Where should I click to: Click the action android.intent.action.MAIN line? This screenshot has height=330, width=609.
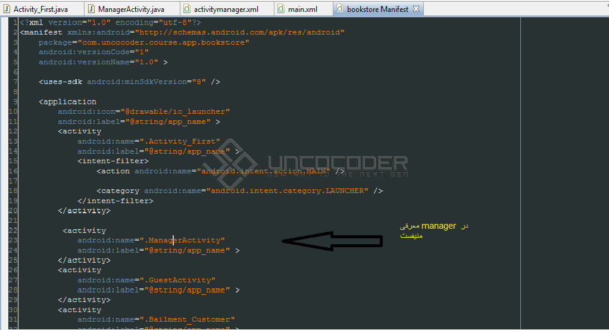pos(221,171)
